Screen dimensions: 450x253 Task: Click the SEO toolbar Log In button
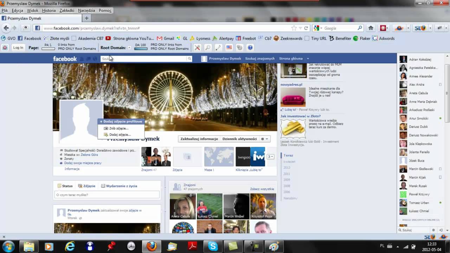(x=18, y=47)
